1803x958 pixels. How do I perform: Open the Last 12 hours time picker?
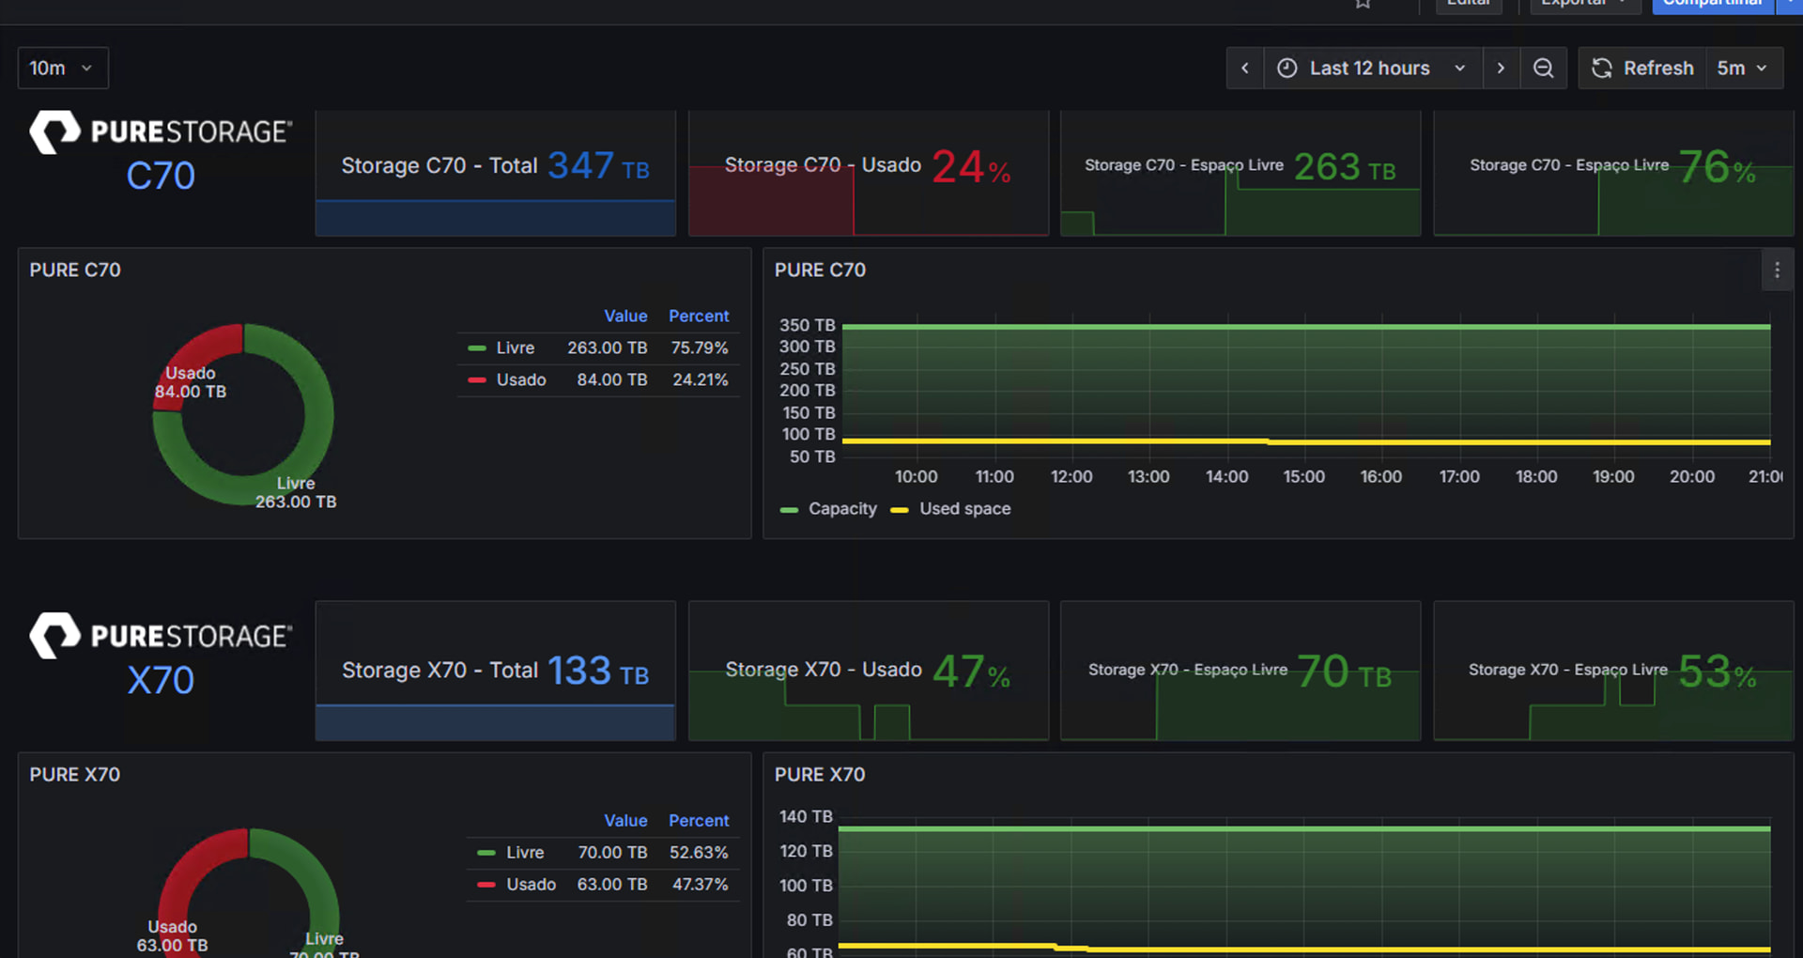pyautogui.click(x=1373, y=69)
